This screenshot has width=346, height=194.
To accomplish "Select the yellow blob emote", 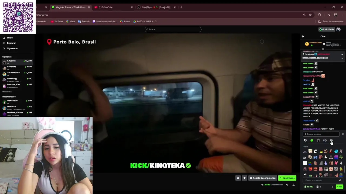I will (x=321, y=151).
